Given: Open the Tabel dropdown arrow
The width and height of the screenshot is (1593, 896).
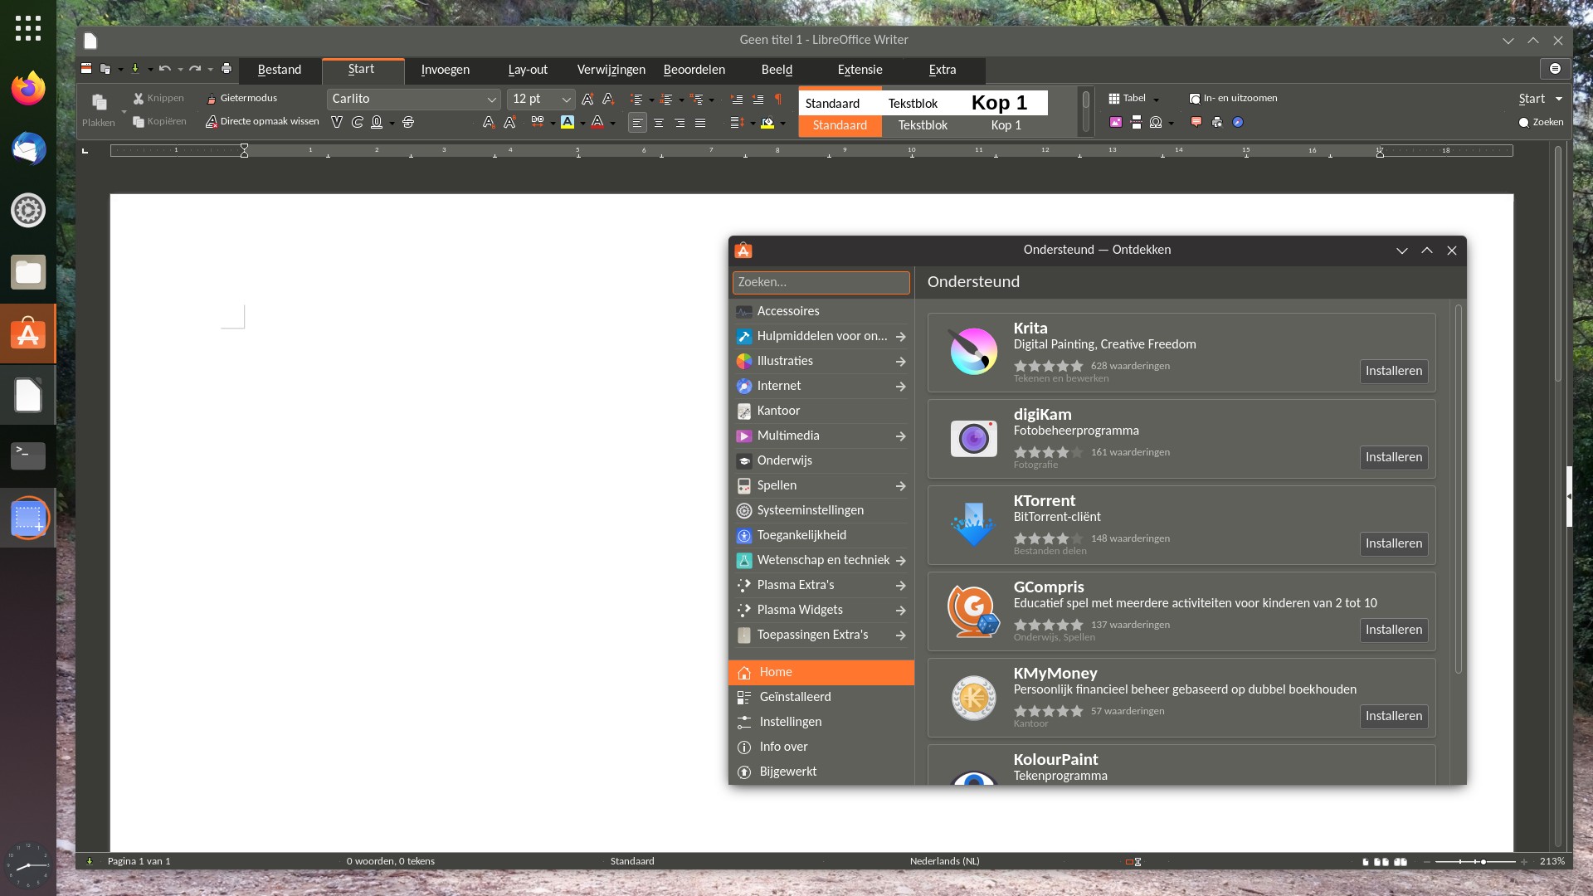Looking at the screenshot, I should (x=1157, y=99).
